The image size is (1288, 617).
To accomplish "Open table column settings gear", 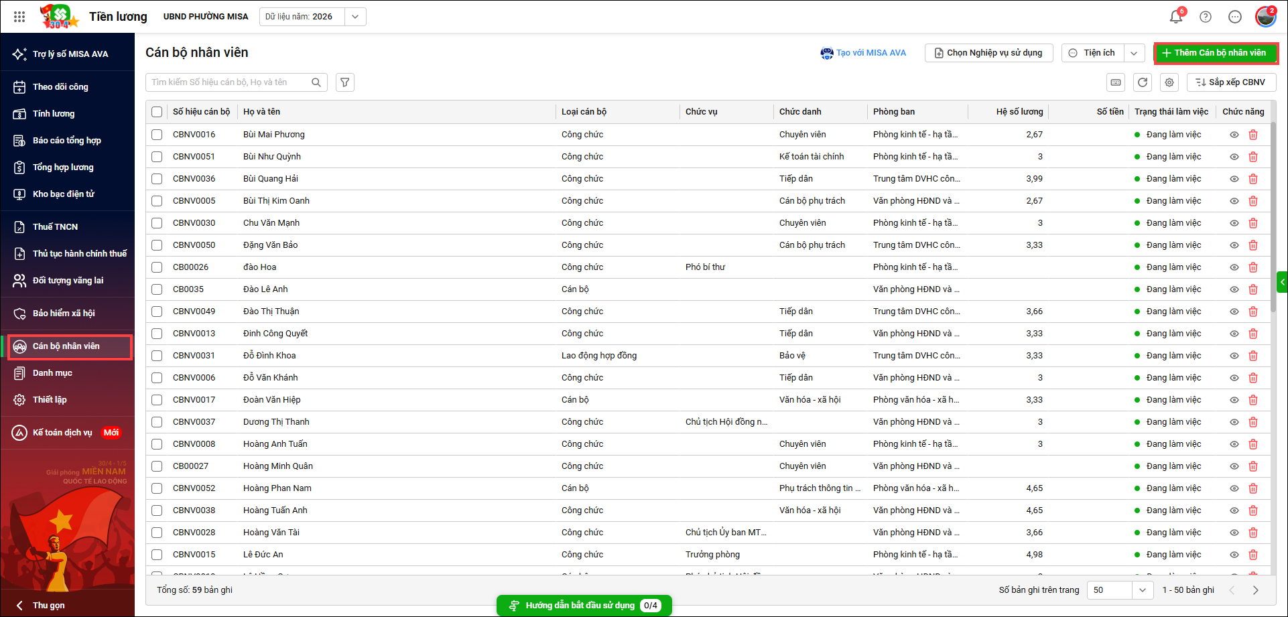I will tap(1169, 82).
